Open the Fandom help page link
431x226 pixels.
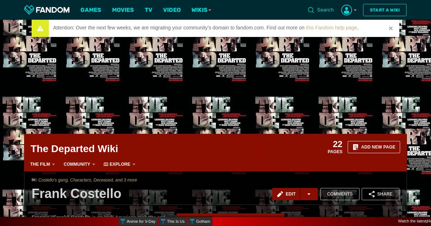point(332,28)
